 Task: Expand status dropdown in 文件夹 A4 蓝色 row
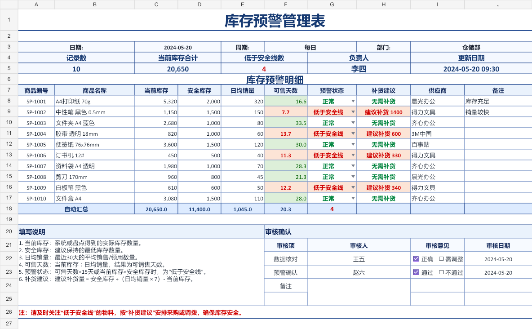[353, 123]
